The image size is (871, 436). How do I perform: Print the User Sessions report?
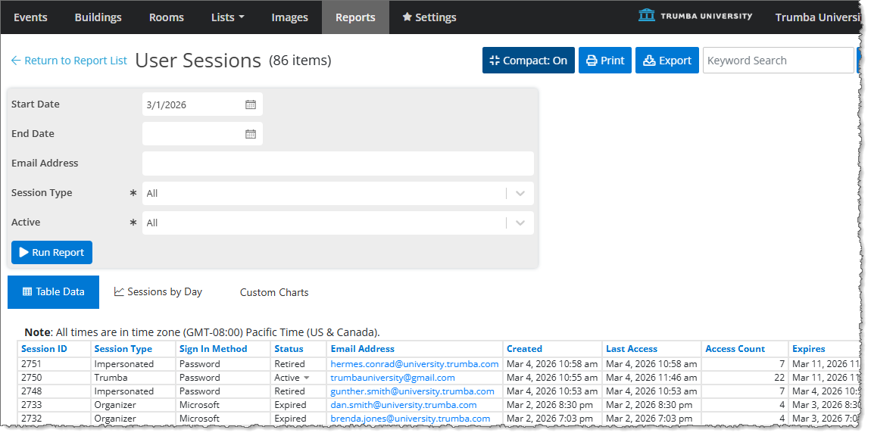click(x=604, y=61)
